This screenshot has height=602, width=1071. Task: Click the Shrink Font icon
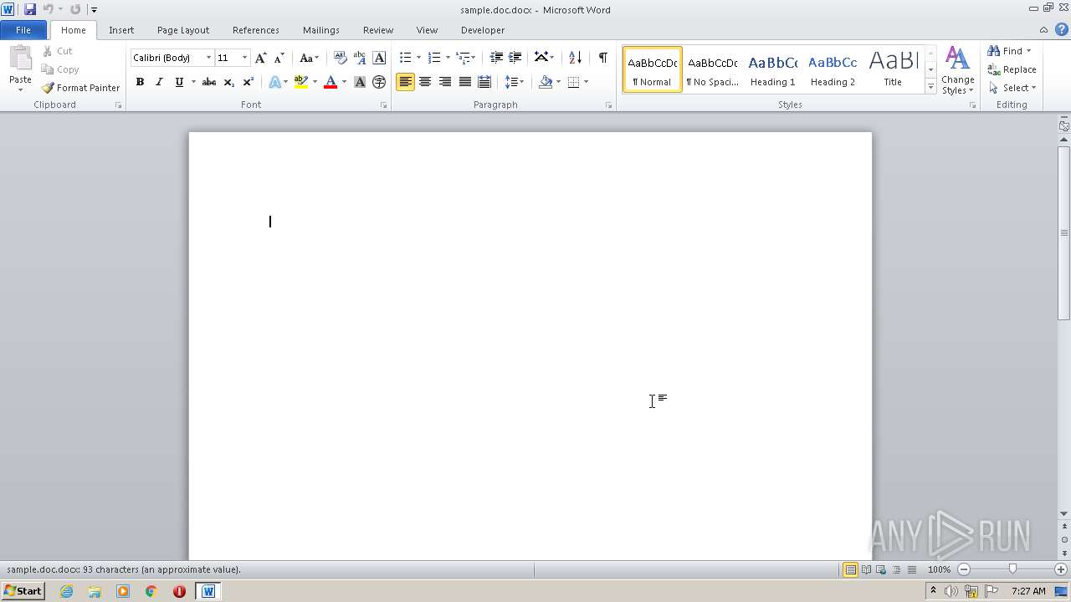tap(279, 58)
